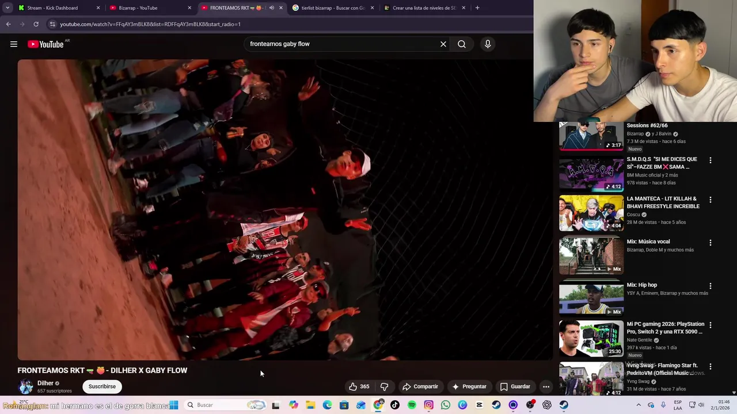Open LA MANTECA freestyle thumbnail
Viewport: 737px width, 414px height.
point(591,213)
